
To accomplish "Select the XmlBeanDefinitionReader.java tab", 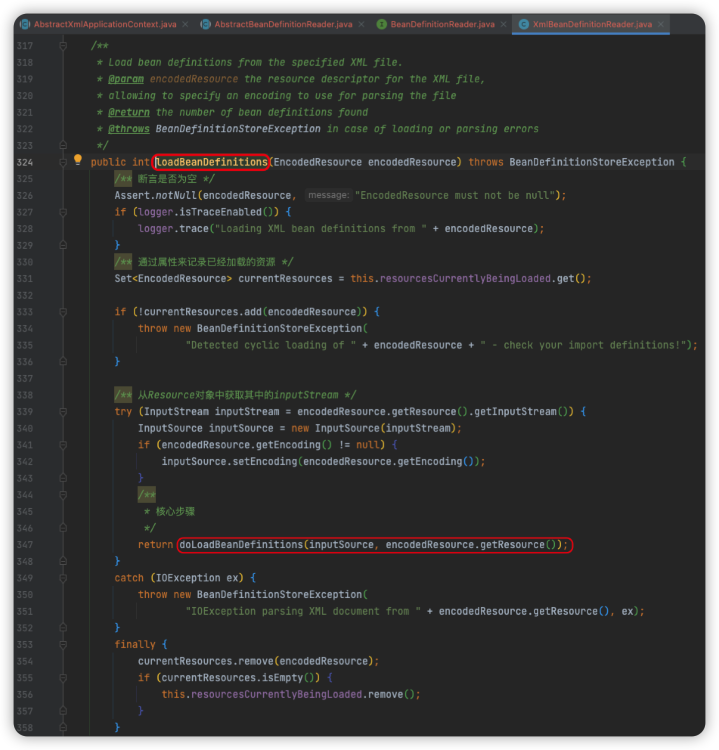I will 592,24.
